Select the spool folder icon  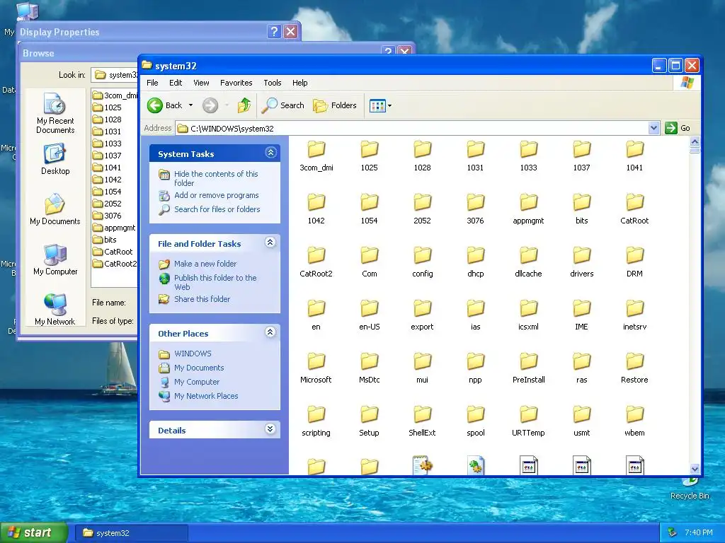coord(476,414)
